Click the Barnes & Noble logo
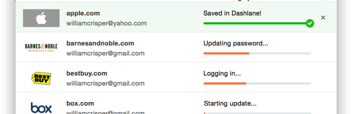The image size is (352, 114). coord(41,48)
